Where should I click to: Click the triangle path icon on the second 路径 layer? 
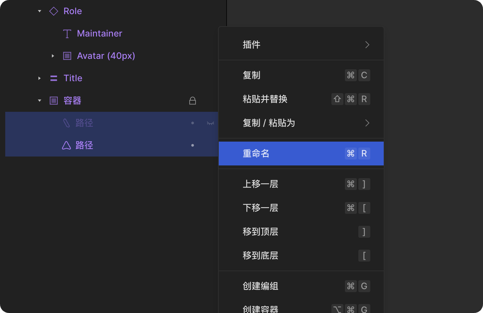(66, 145)
